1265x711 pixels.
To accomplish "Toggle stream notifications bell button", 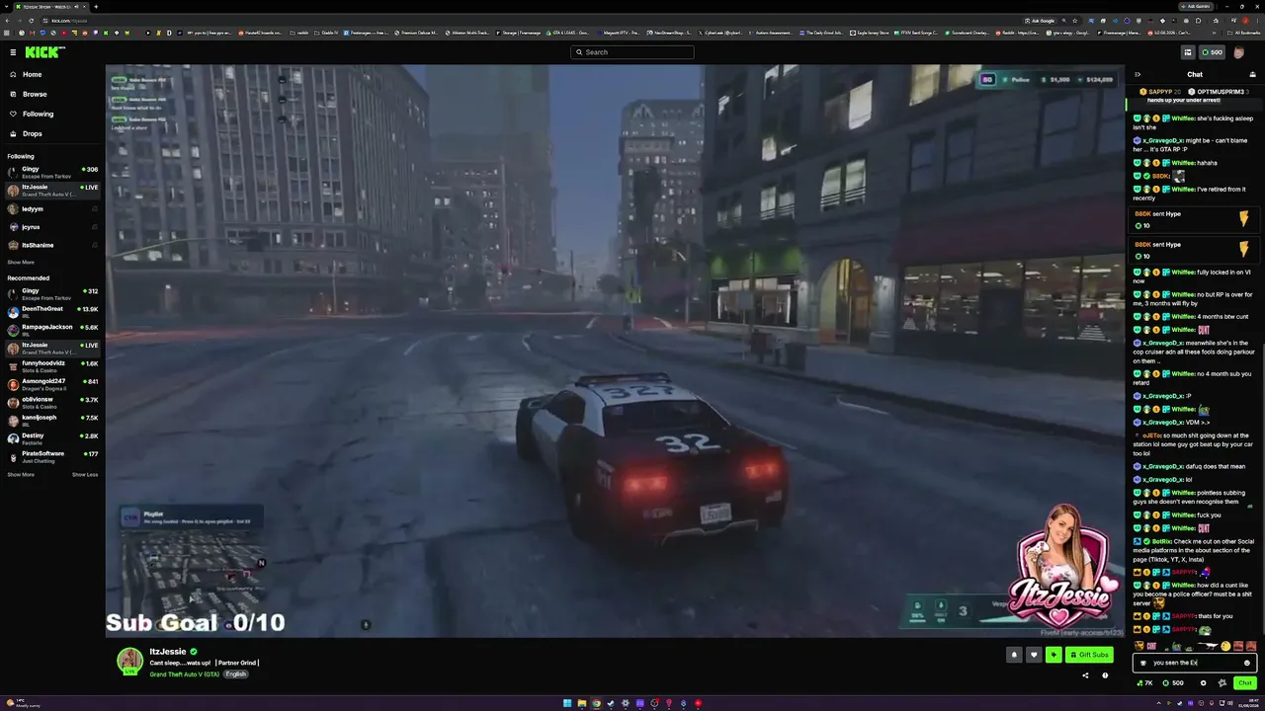I will click(x=1014, y=655).
